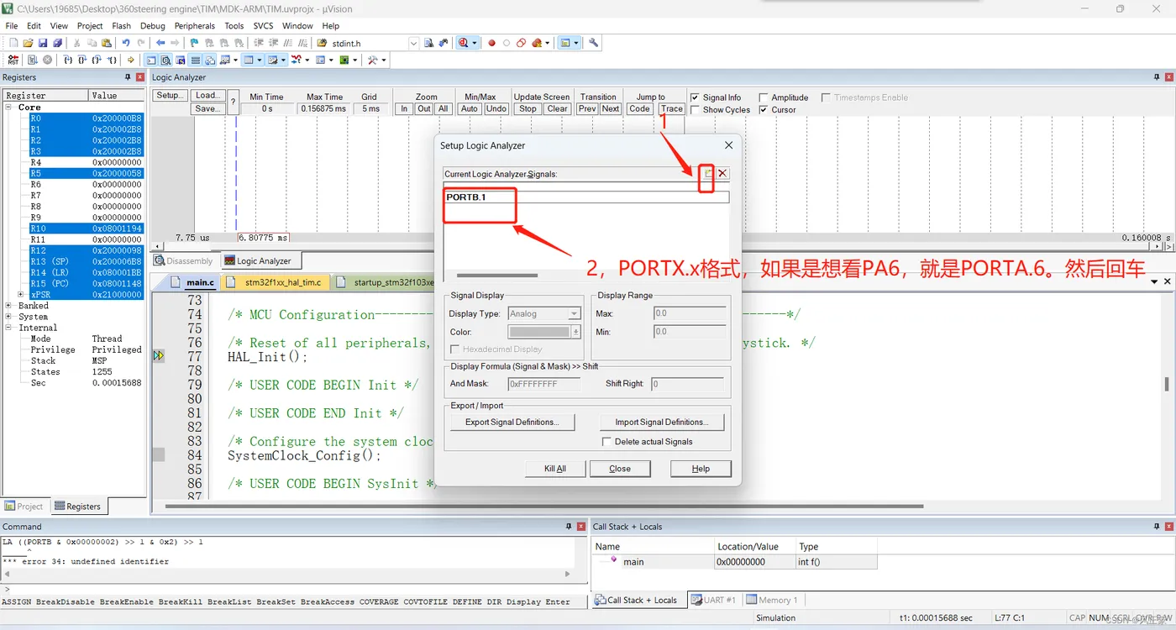
Task: Toggle the Start/Stop Debug Session icon
Action: 464,43
